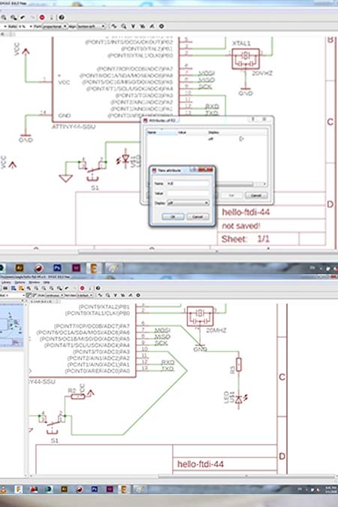Click the red Stop icon in the upper window toolbar

(x=42, y=17)
